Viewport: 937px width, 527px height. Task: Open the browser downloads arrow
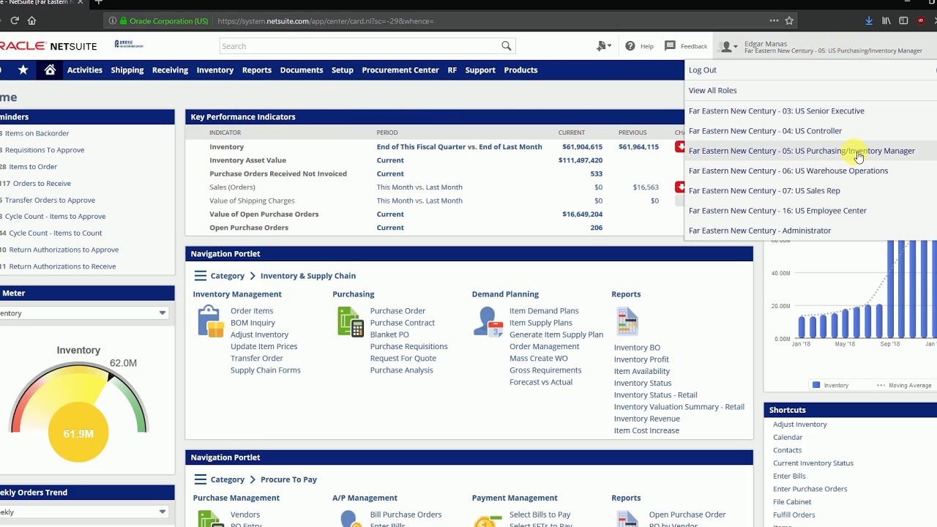pos(869,20)
